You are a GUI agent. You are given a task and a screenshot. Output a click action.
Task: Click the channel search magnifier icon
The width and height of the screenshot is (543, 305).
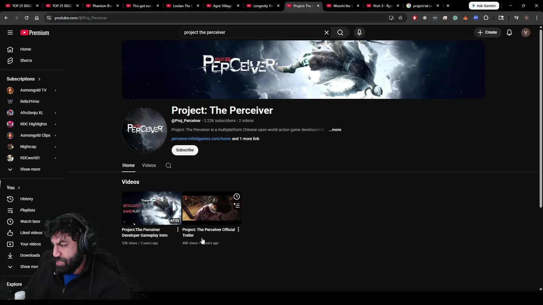click(168, 166)
